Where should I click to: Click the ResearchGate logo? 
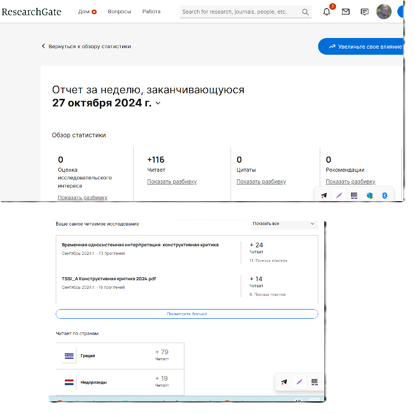pyautogui.click(x=31, y=12)
